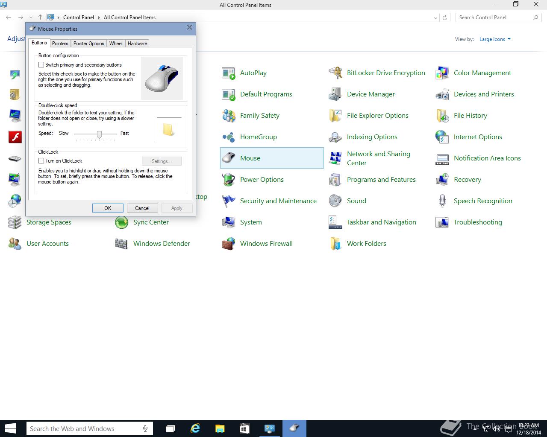Open Windows Defender icon

(x=122, y=244)
